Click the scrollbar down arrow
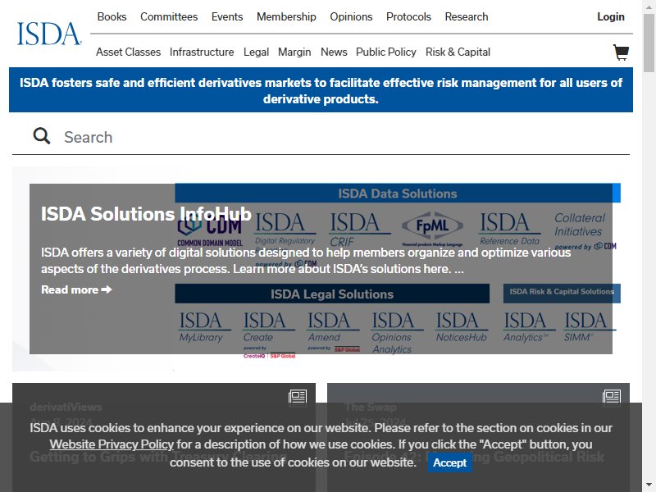656x492 pixels. (x=649, y=485)
